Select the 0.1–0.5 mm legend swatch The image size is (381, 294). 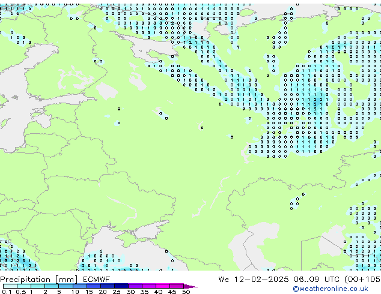[x=10, y=286]
